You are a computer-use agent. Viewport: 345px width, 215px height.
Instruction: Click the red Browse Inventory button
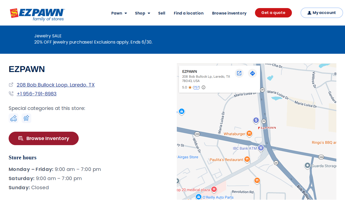click(44, 138)
